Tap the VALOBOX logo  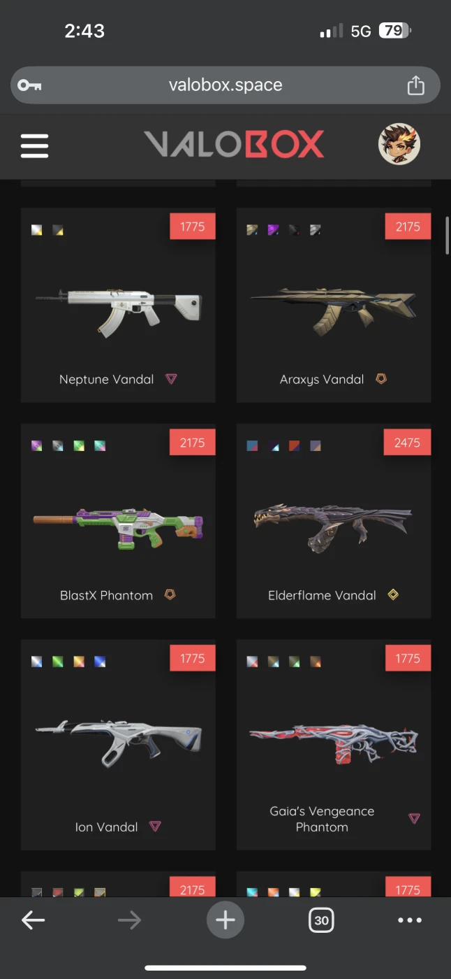click(234, 144)
